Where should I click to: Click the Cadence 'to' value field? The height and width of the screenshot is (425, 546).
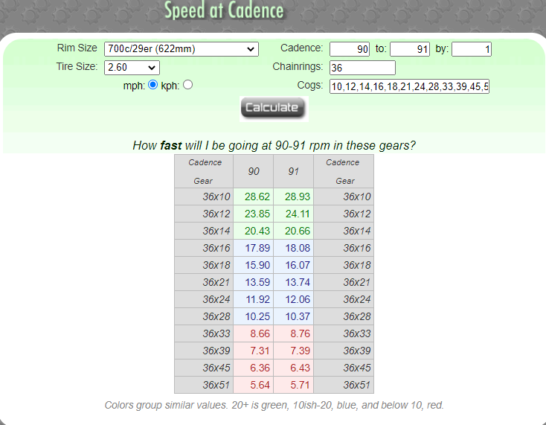[x=410, y=49]
